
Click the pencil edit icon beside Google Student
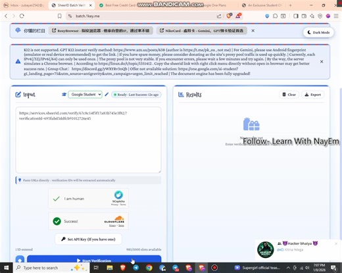[x=107, y=95]
